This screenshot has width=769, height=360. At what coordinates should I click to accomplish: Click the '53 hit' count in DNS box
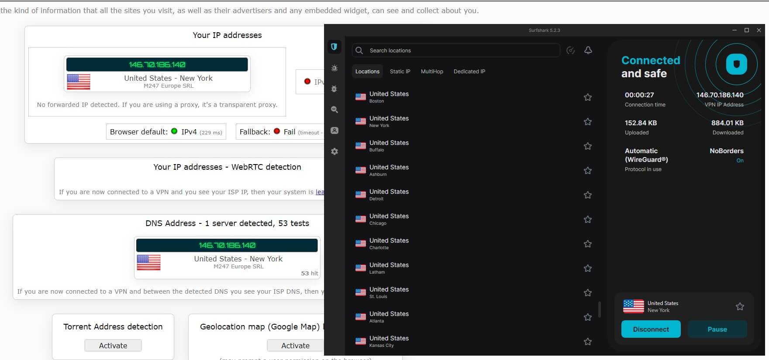[310, 273]
